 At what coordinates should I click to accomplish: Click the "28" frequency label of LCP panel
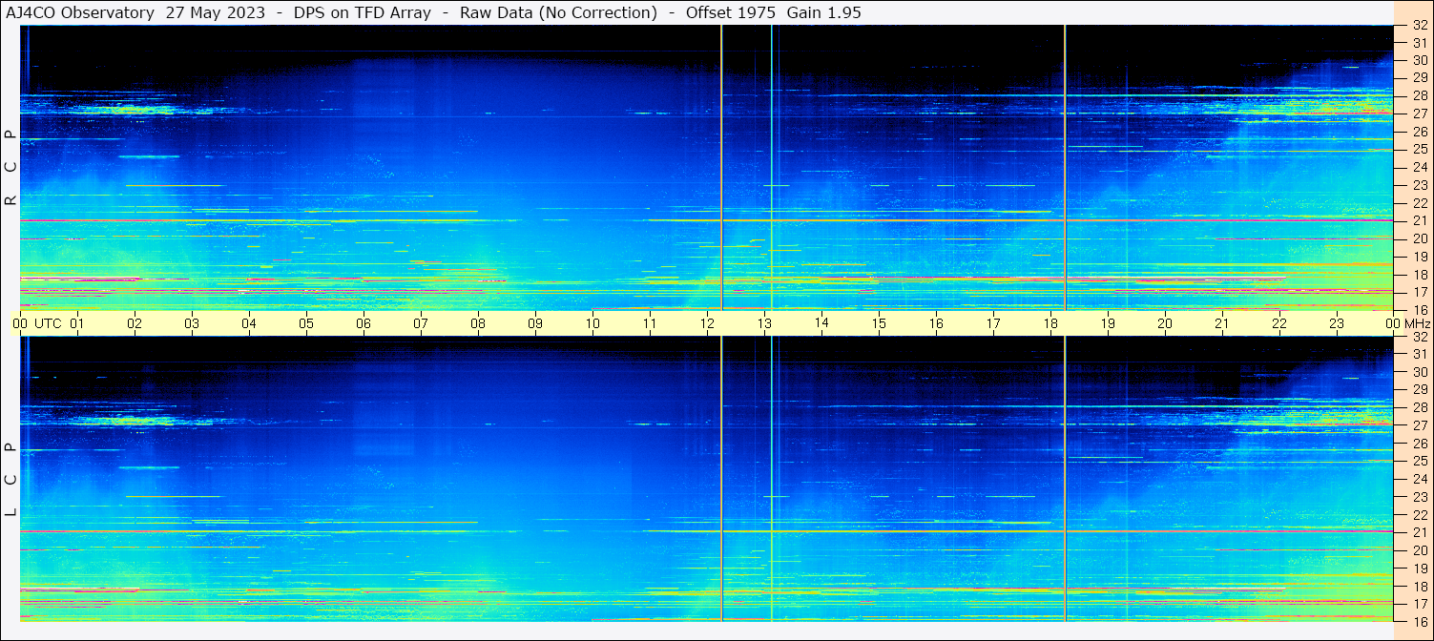1419,407
